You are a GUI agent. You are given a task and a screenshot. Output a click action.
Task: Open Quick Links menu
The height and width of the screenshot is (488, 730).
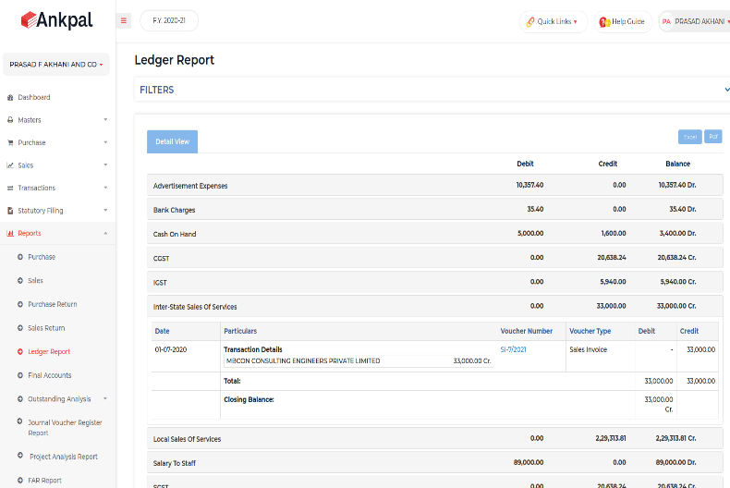pos(553,21)
